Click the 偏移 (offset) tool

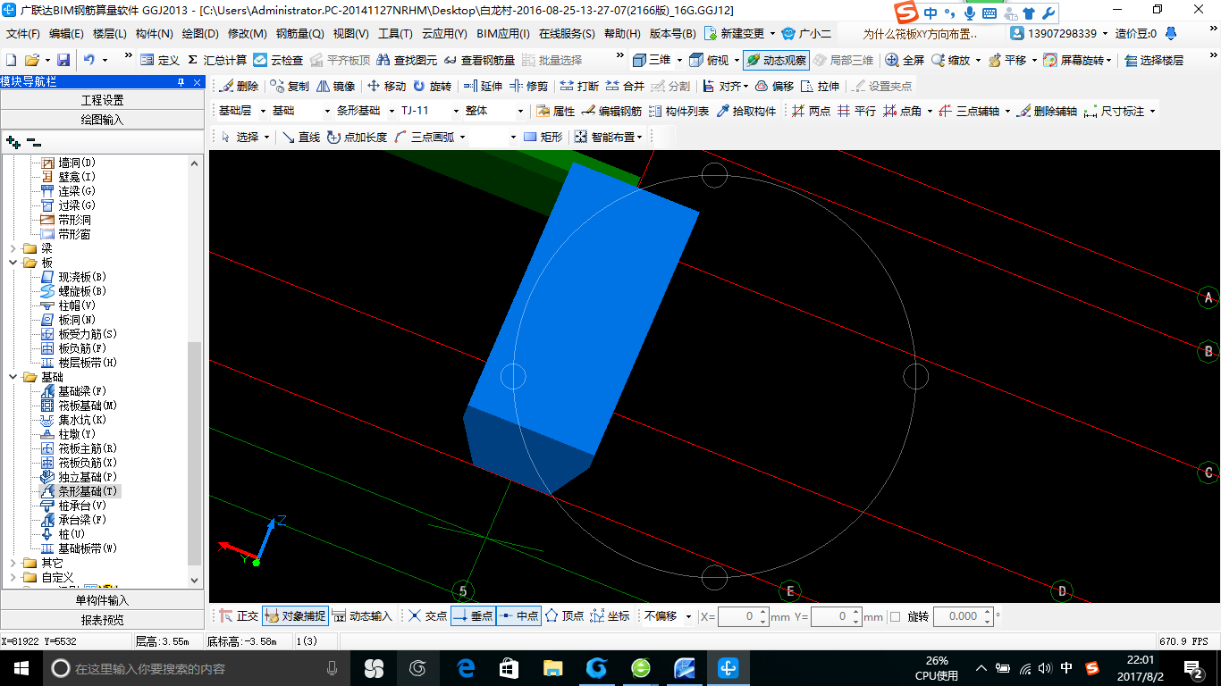[774, 87]
